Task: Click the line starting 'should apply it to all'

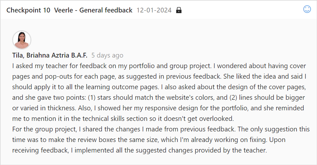Action: [x=159, y=87]
